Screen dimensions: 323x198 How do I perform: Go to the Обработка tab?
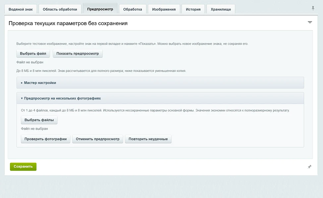click(x=133, y=9)
